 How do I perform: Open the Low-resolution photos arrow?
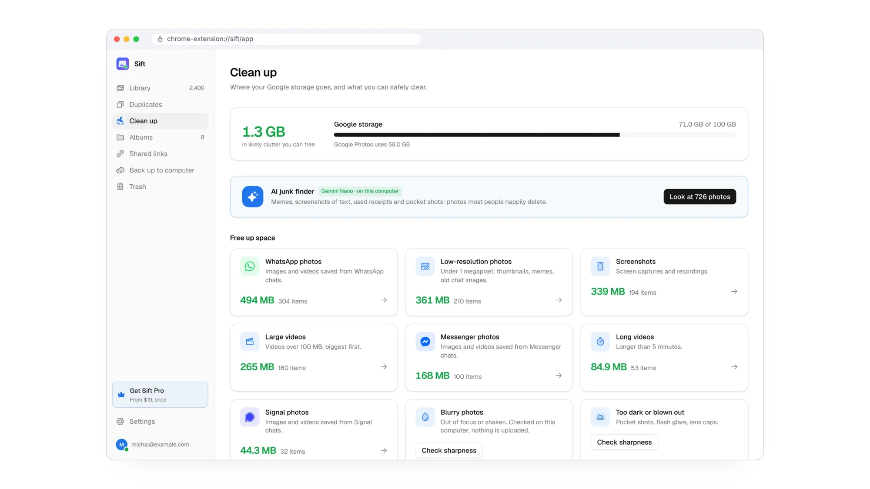click(x=559, y=300)
